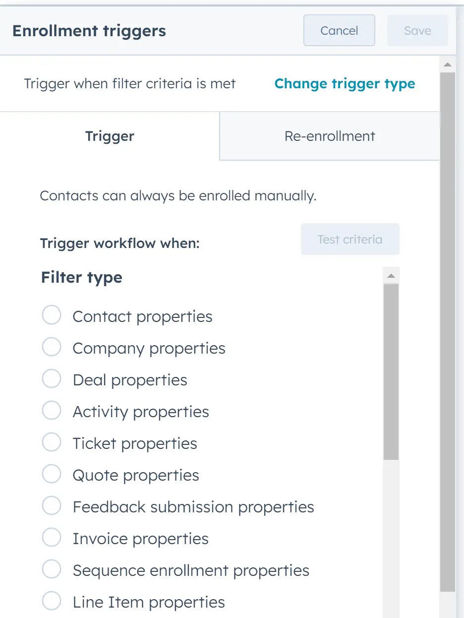Open the Trigger tab
The width and height of the screenshot is (464, 618).
pyautogui.click(x=110, y=136)
